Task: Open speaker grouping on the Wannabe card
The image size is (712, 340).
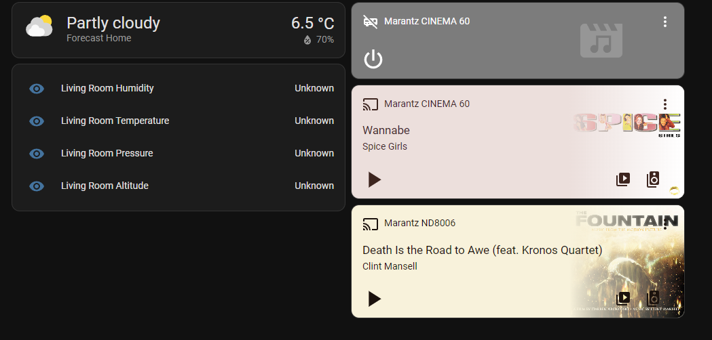Action: [653, 179]
